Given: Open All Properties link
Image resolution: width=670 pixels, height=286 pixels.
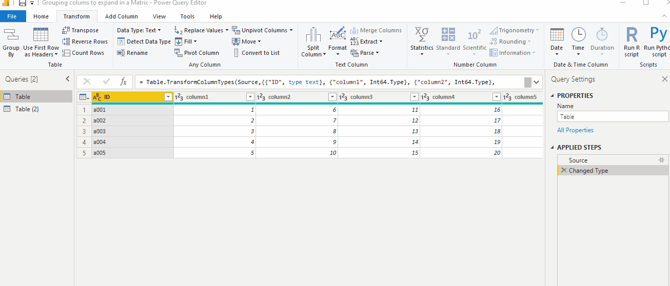Looking at the screenshot, I should click(x=575, y=130).
